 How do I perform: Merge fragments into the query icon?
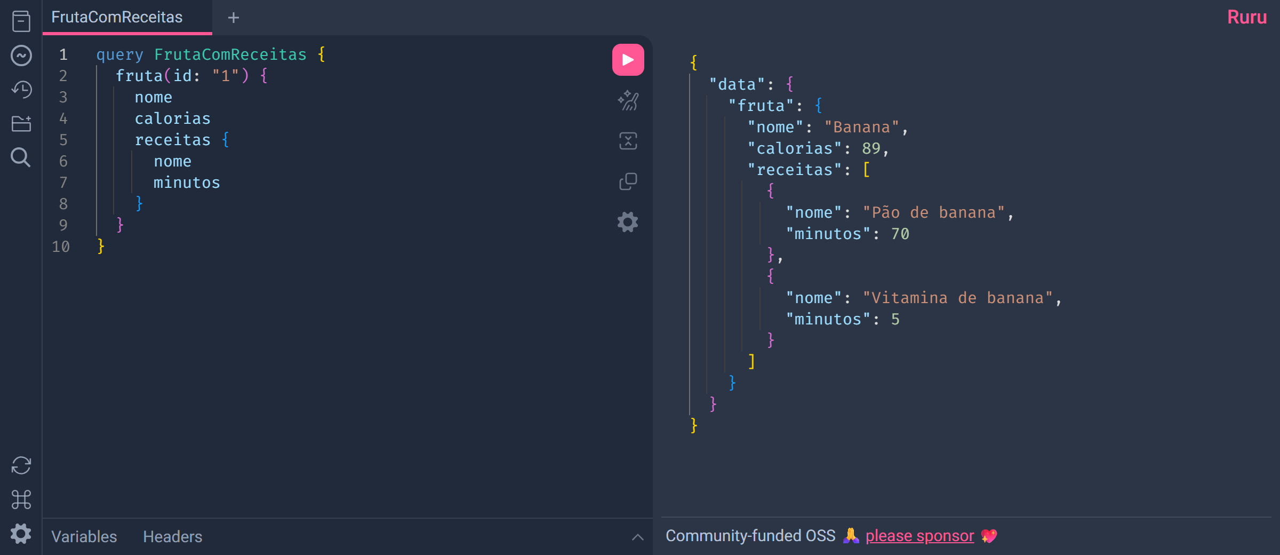point(628,141)
